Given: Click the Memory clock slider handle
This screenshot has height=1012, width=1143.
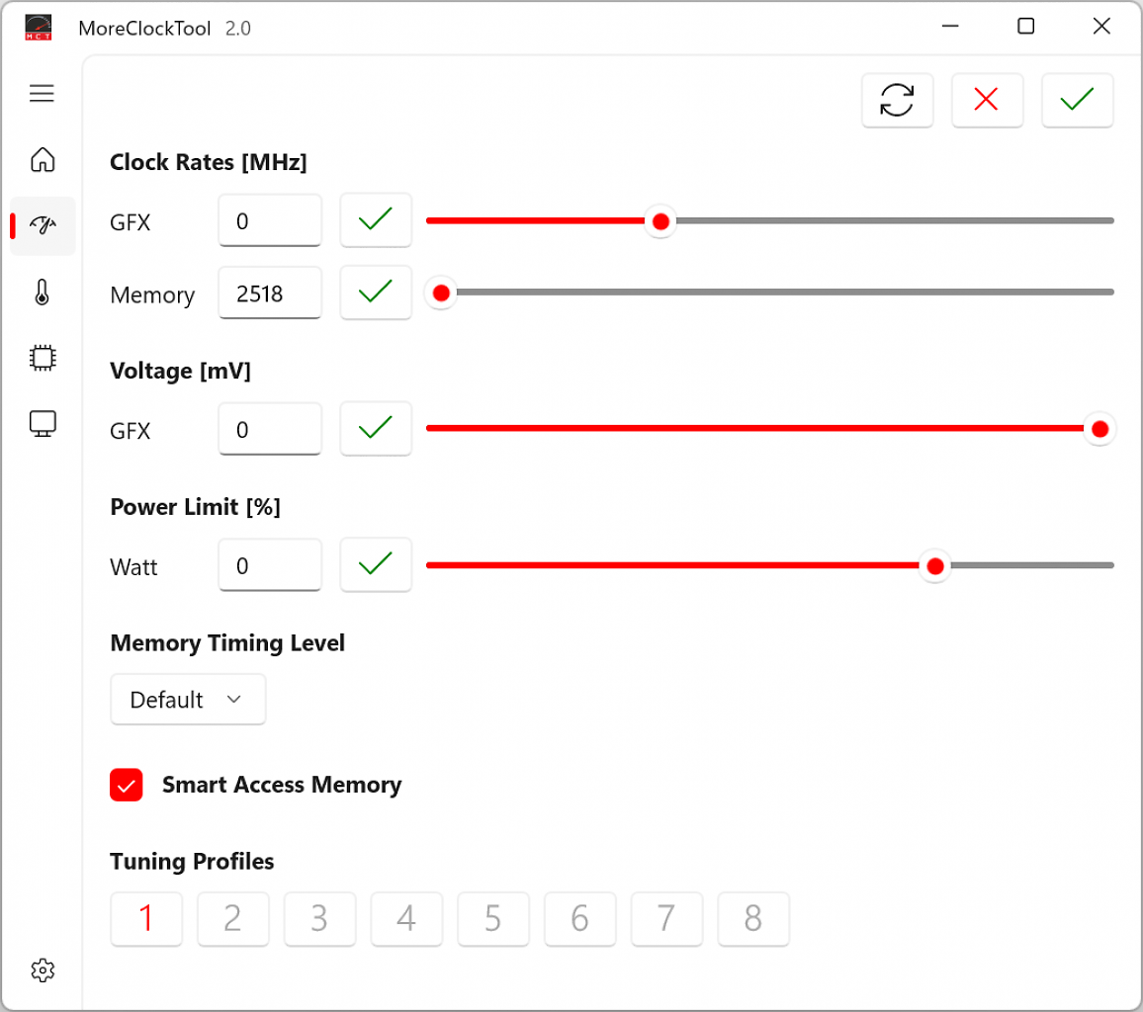Looking at the screenshot, I should (x=441, y=293).
